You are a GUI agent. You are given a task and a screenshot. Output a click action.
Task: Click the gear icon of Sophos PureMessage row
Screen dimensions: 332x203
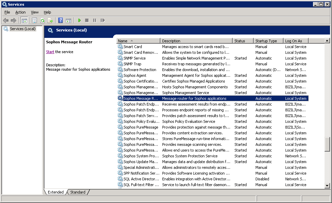[x=120, y=127]
